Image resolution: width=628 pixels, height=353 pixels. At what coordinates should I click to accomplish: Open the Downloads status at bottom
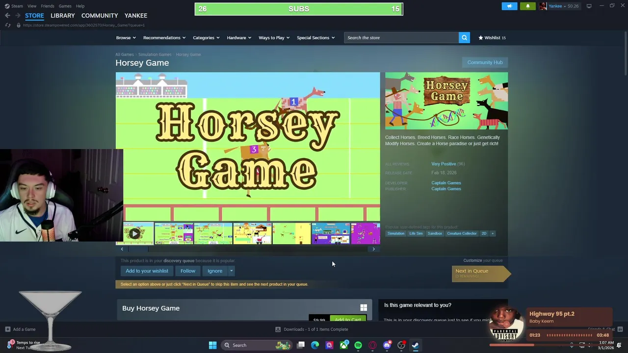pyautogui.click(x=312, y=329)
